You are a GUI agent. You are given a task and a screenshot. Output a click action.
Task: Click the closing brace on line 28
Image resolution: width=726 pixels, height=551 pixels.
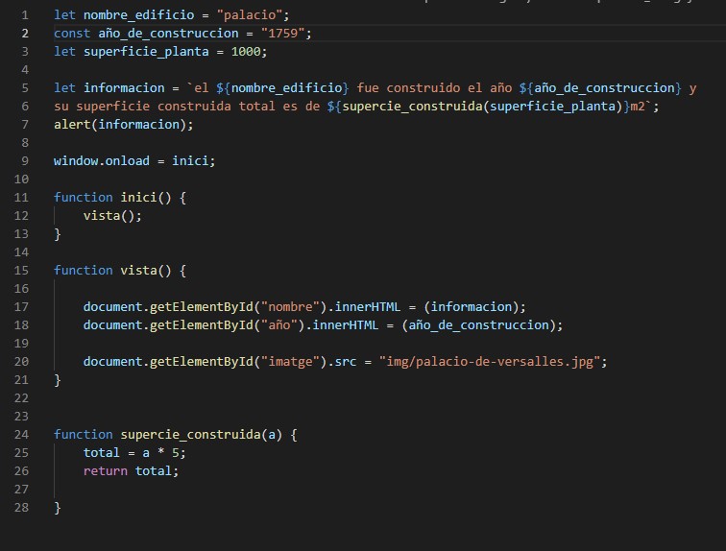tap(58, 508)
